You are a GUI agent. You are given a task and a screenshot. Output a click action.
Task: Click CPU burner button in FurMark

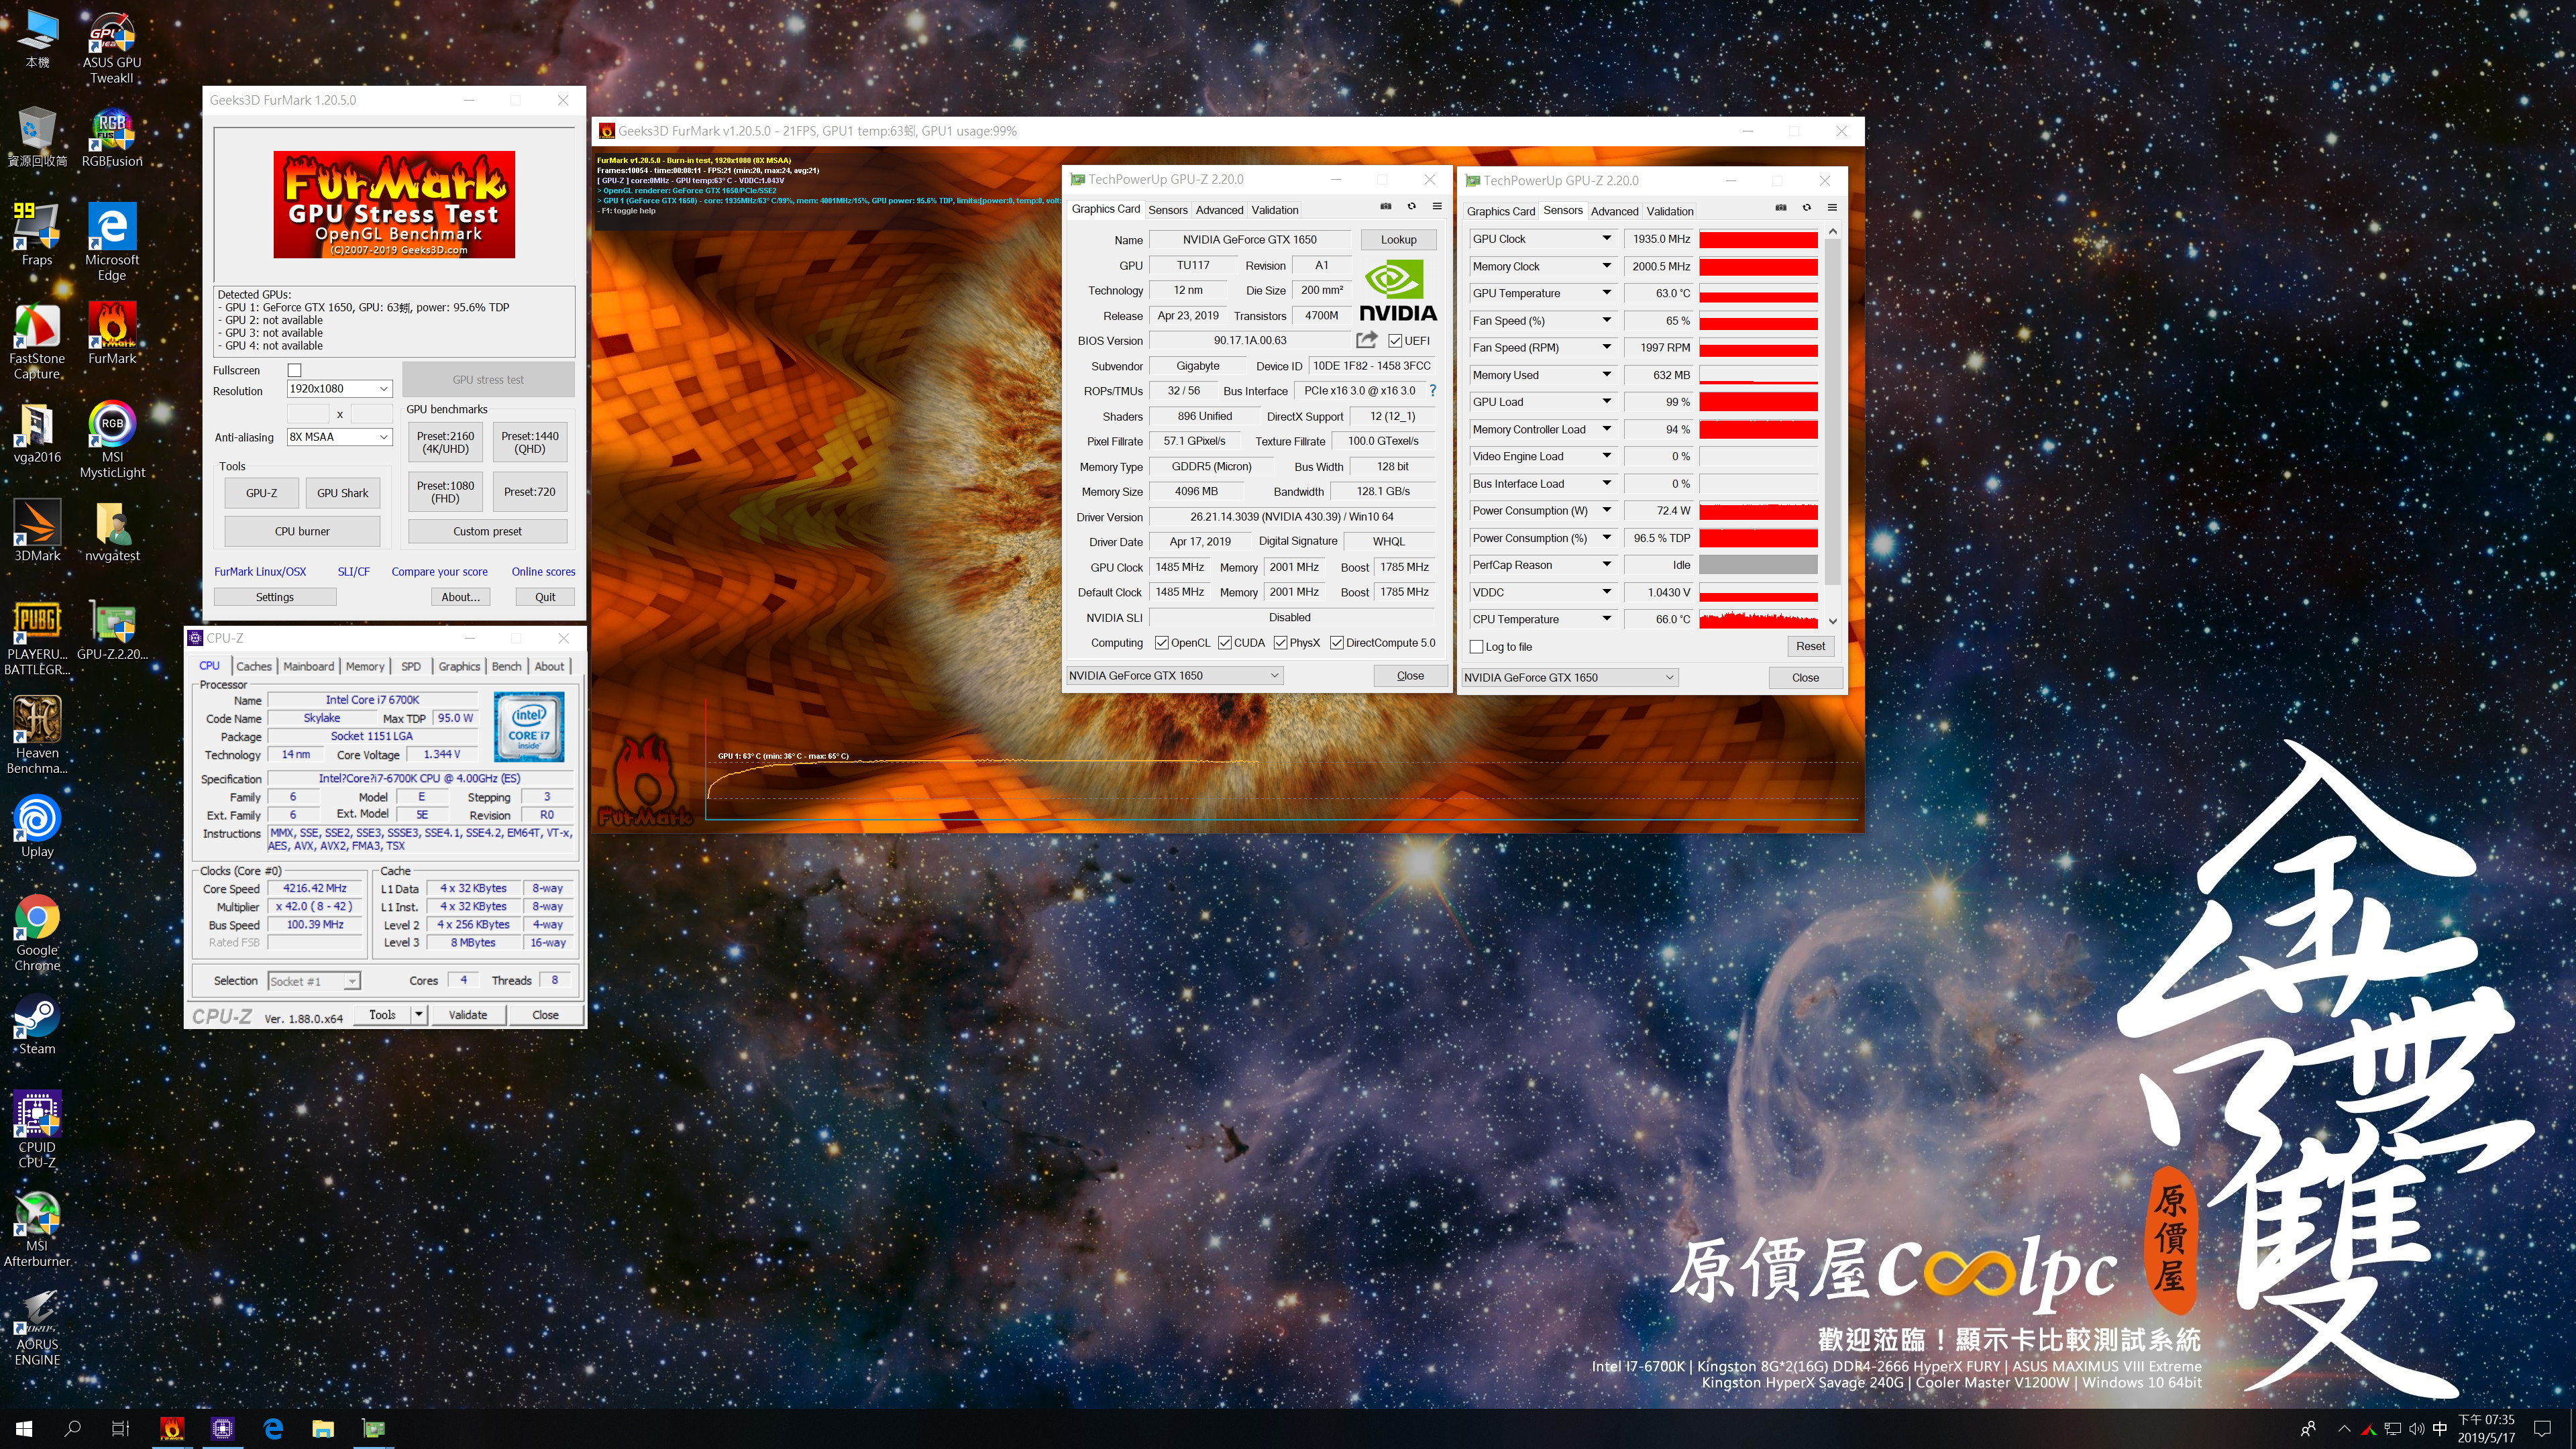coord(302,531)
